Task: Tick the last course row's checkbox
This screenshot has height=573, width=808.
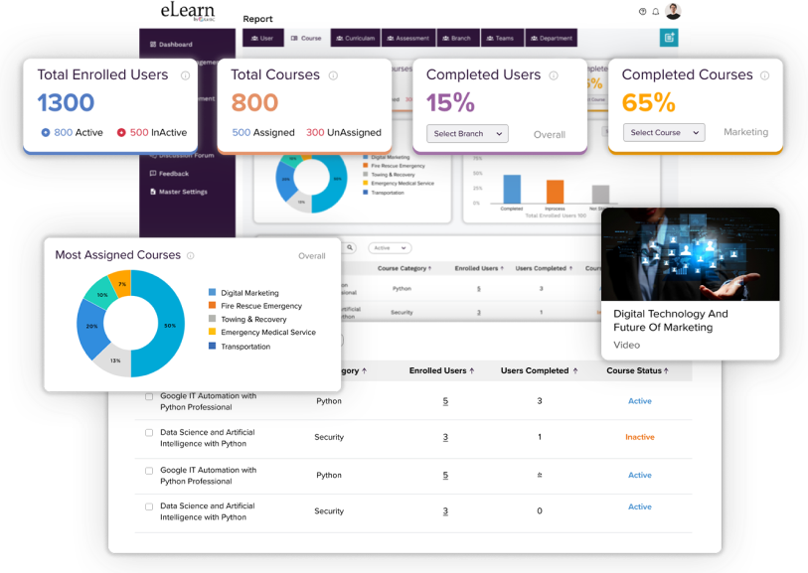Action: tap(150, 506)
